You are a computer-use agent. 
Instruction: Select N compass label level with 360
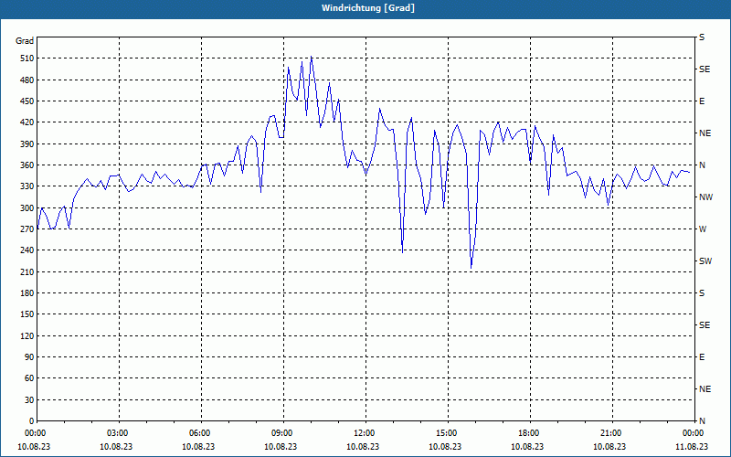click(702, 165)
